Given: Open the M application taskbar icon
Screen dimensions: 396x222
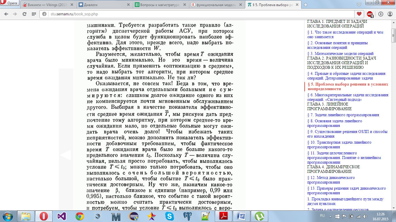Looking at the screenshot, I should [116, 216].
